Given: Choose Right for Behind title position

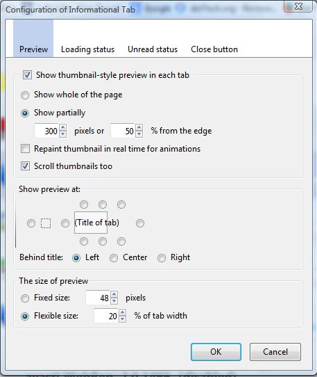Looking at the screenshot, I should (162, 258).
